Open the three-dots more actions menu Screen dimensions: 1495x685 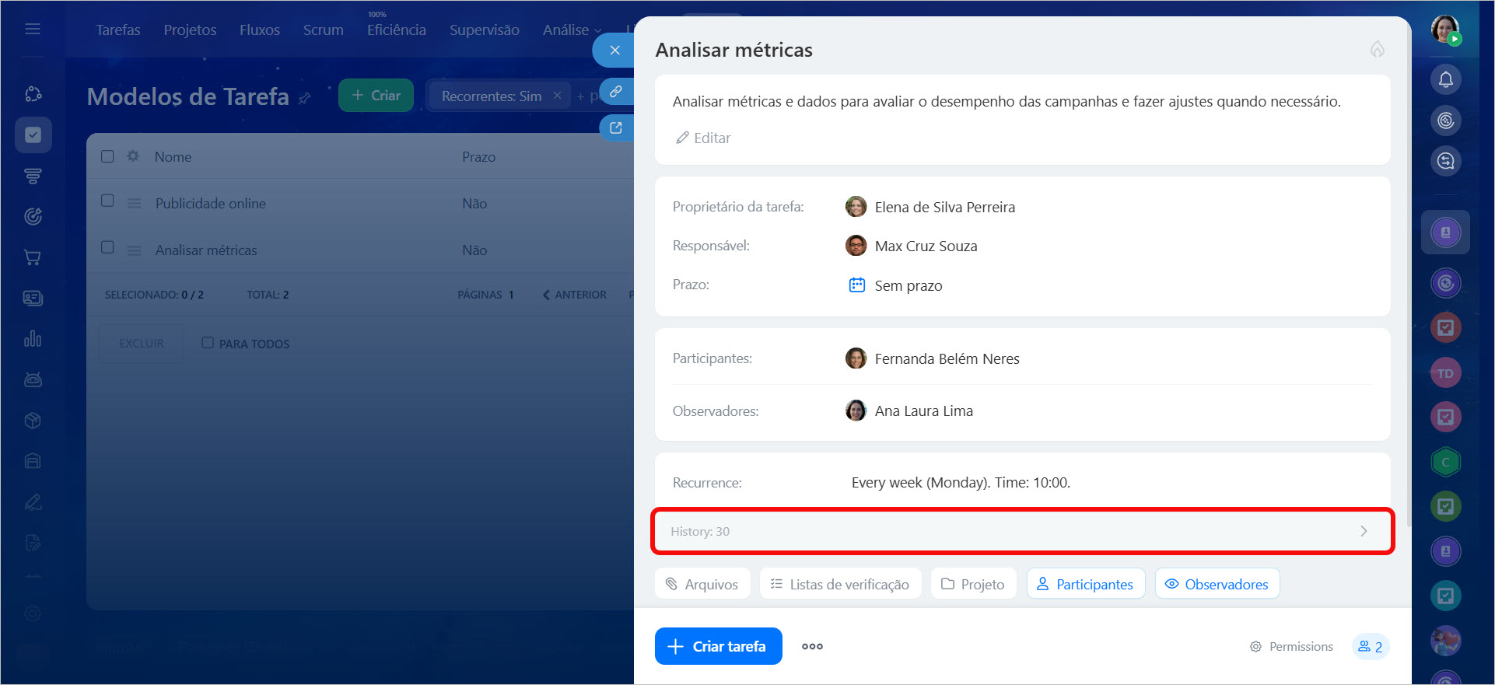[x=812, y=646]
